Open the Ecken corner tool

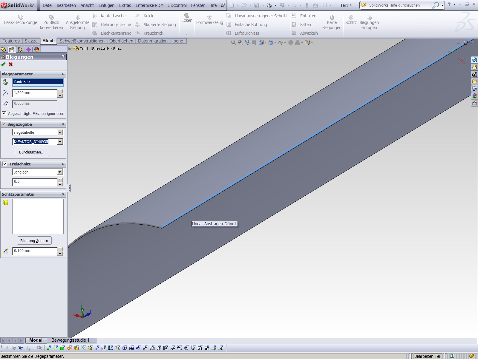point(187,18)
